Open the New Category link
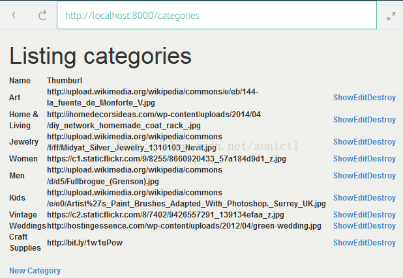 pos(35,271)
